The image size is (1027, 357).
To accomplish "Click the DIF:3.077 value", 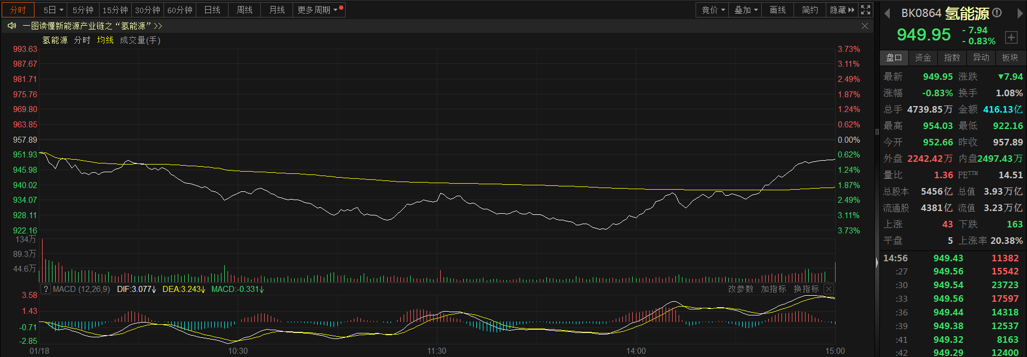I will tap(137, 289).
